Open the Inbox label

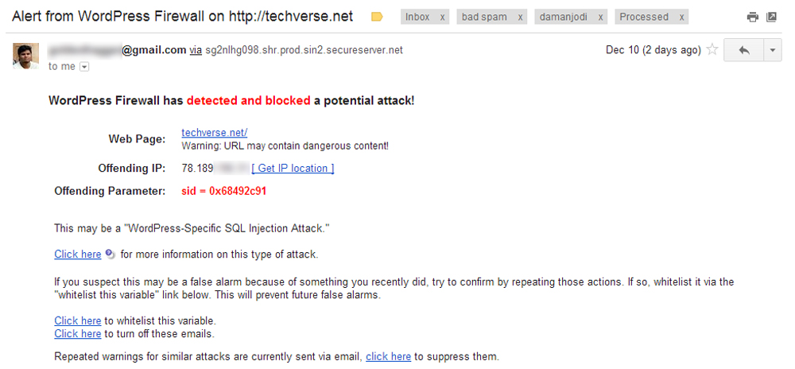(x=418, y=17)
